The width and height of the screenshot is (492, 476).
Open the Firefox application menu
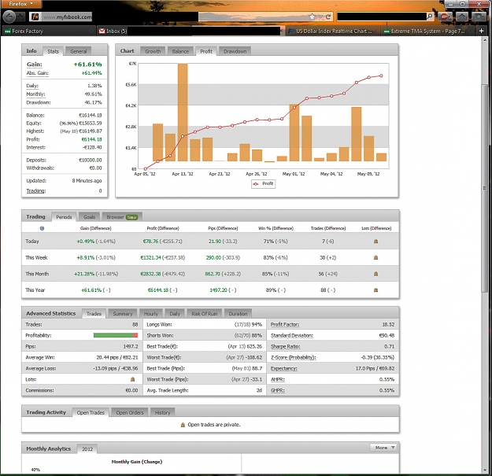[x=20, y=4]
